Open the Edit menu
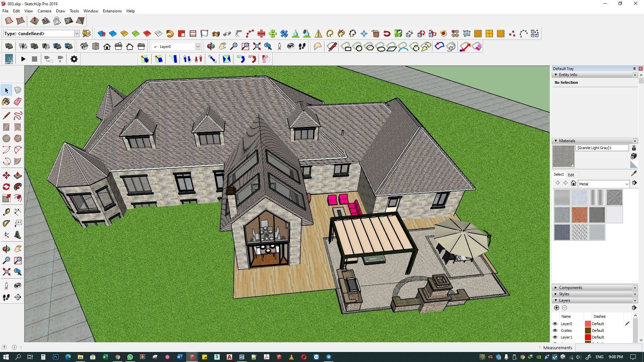This screenshot has width=644, height=362. coord(16,11)
